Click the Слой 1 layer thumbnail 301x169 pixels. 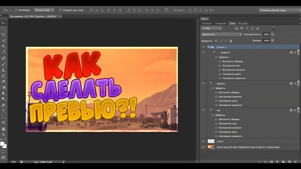[211, 141]
